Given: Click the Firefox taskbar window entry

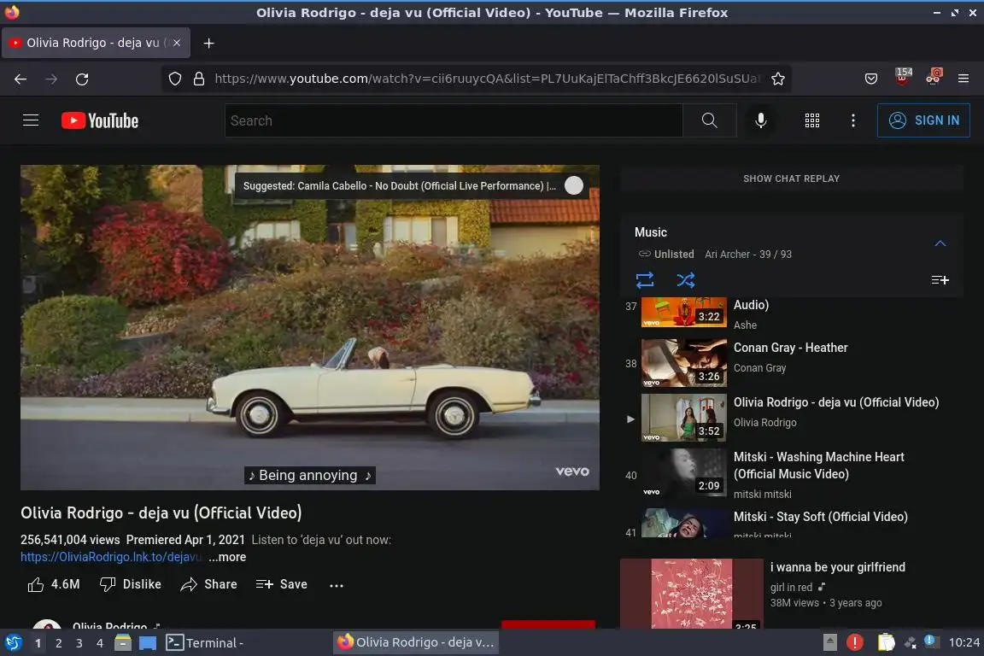Looking at the screenshot, I should point(415,642).
